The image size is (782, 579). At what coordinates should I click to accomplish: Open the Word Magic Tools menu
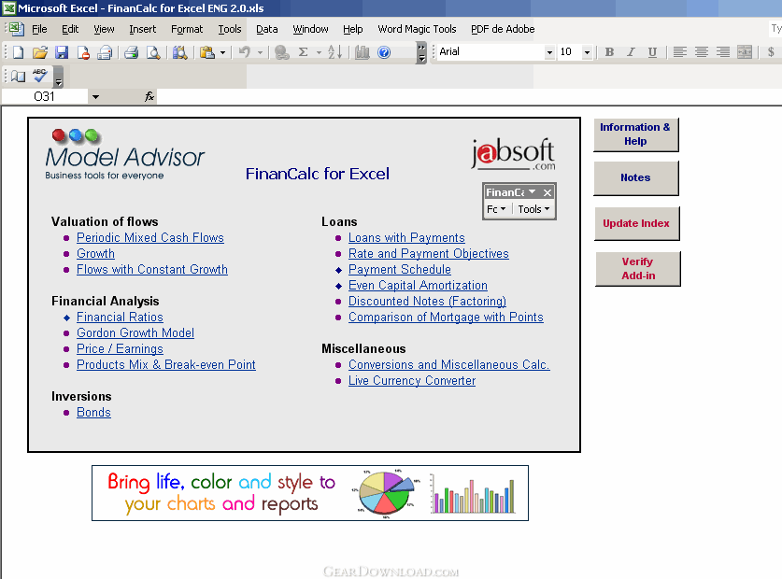(x=417, y=29)
